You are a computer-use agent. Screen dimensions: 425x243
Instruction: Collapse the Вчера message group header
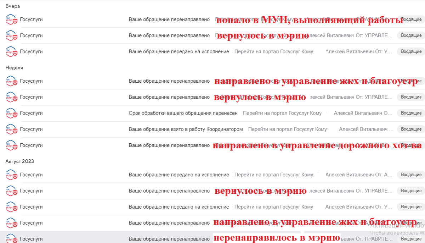(13, 6)
